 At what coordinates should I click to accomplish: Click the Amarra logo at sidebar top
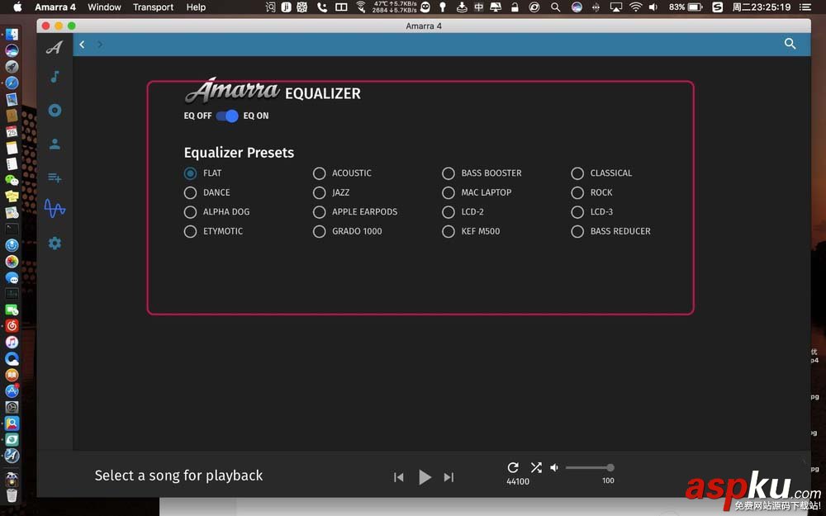pos(55,47)
